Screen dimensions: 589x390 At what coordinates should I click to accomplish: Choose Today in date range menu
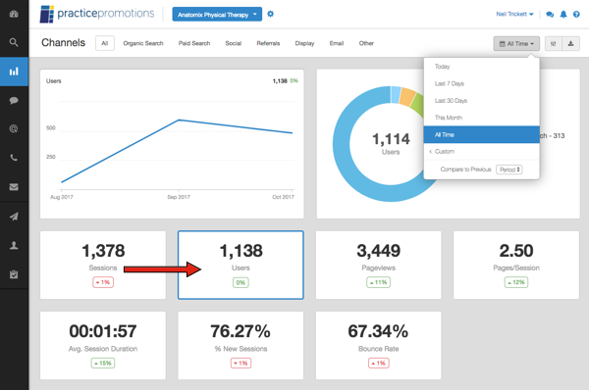click(x=482, y=67)
